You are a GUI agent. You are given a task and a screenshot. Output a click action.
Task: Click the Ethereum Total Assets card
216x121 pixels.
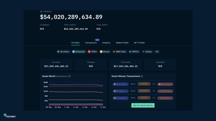point(125,65)
